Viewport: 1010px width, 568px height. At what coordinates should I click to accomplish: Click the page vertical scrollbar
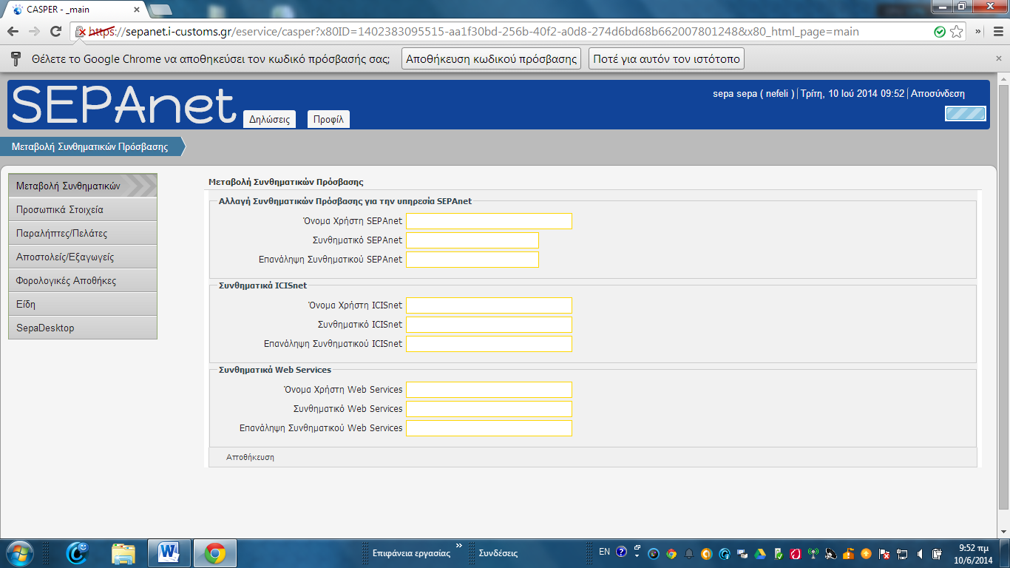tap(1003, 296)
